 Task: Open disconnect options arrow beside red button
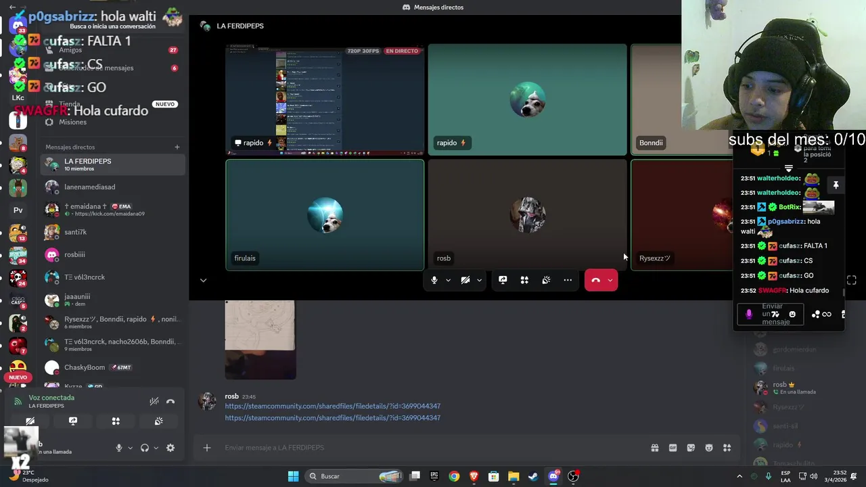(x=610, y=280)
